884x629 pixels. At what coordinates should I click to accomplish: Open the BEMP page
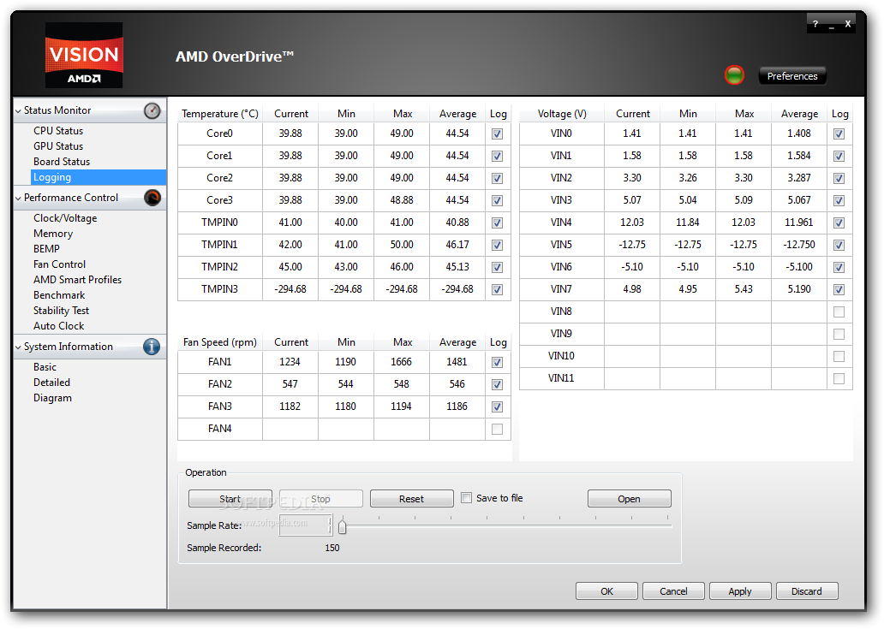(x=46, y=249)
